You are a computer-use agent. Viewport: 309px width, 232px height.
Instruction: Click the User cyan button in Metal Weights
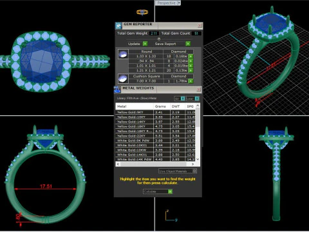197,99
